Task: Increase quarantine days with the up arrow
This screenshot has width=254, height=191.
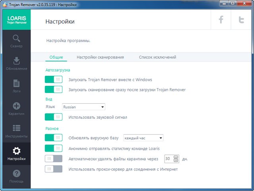Action: coord(176,157)
